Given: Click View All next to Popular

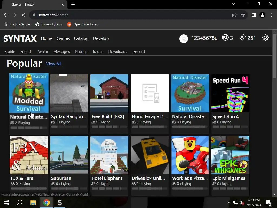Looking at the screenshot, I should coord(54,64).
